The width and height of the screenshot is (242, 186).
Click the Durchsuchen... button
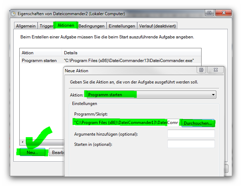click(x=198, y=123)
